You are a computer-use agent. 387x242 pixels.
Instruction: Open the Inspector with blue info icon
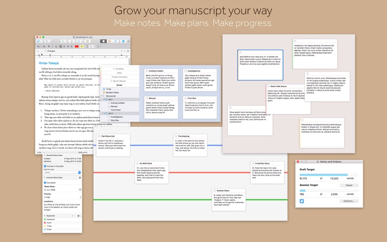pos(123,42)
